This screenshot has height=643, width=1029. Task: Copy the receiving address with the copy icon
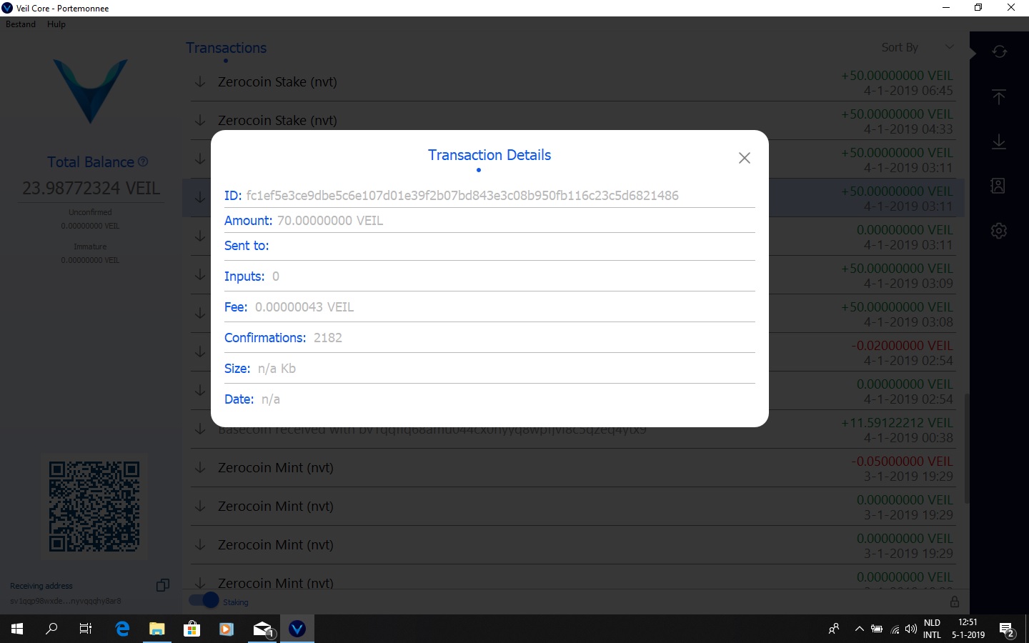pos(162,585)
